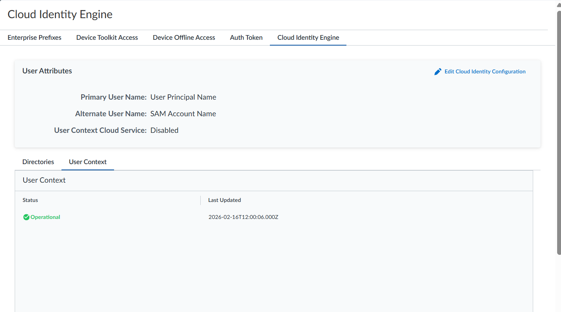The height and width of the screenshot is (312, 561).
Task: Switch to the Directories sub-tab
Action: pyautogui.click(x=38, y=162)
